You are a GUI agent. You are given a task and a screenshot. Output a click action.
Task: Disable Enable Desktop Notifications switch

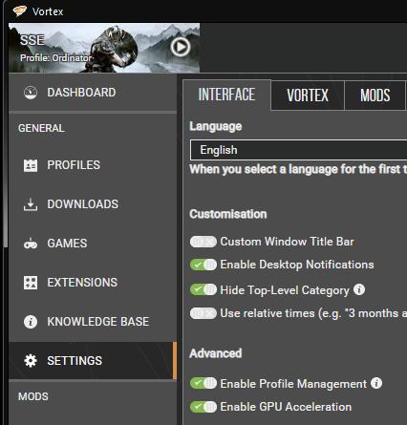point(203,265)
